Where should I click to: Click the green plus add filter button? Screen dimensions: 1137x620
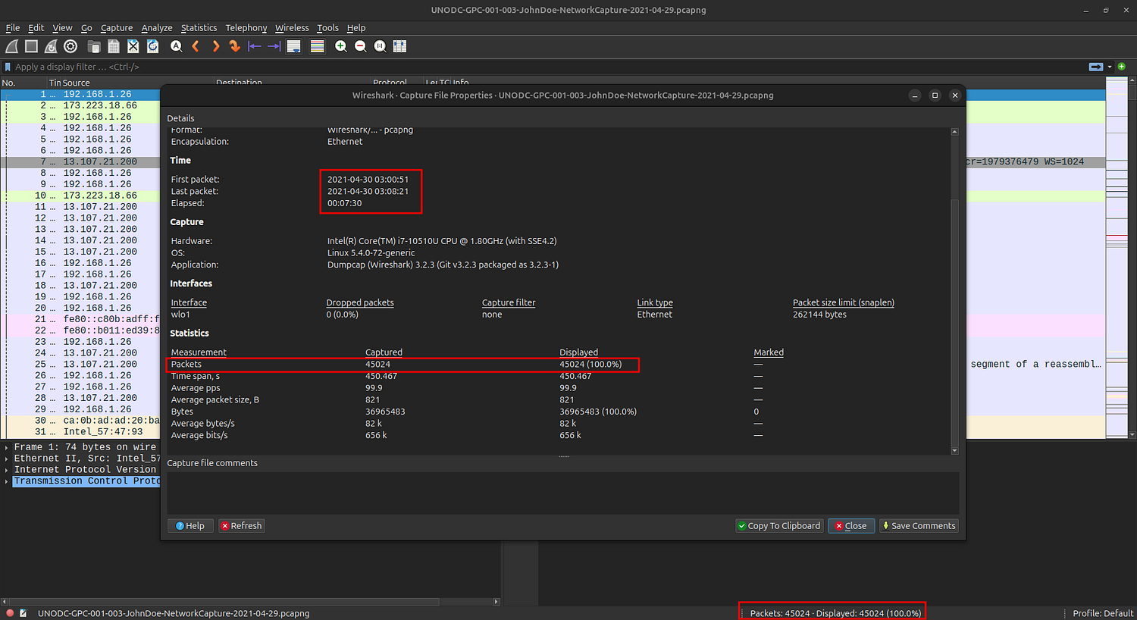tap(1122, 67)
